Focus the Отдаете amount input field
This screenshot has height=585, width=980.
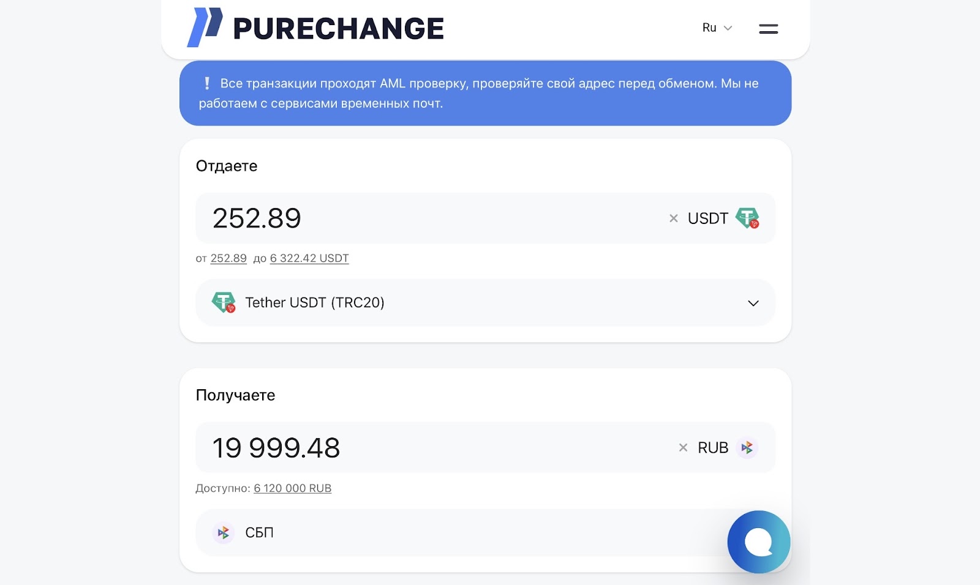pyautogui.click(x=429, y=218)
